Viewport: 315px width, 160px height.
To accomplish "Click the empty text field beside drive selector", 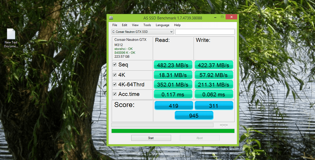I will [205, 32].
